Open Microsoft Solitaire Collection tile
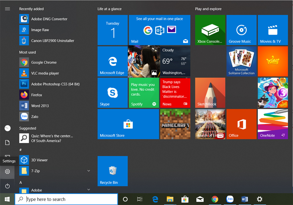Image resolution: width=293 pixels, height=205 pixels. coord(241,61)
